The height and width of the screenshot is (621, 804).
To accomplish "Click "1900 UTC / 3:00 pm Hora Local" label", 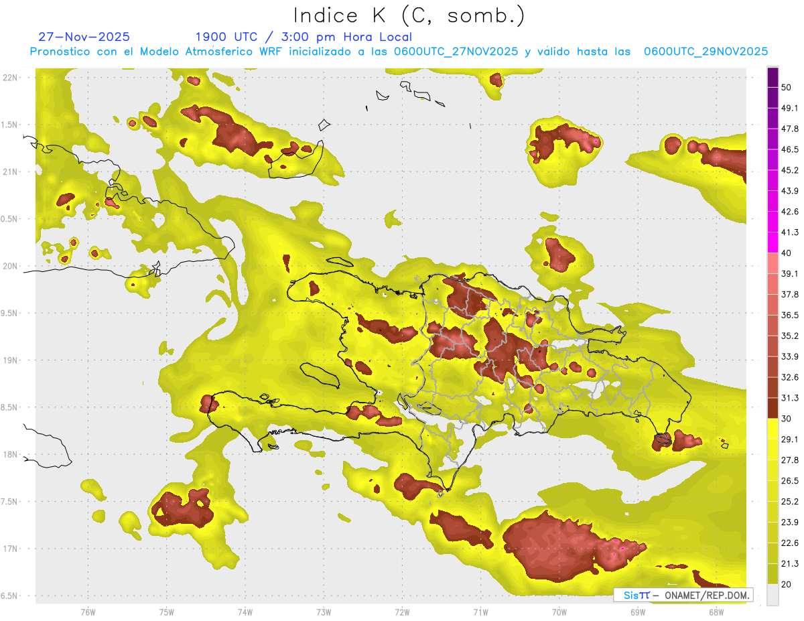I will coord(304,37).
